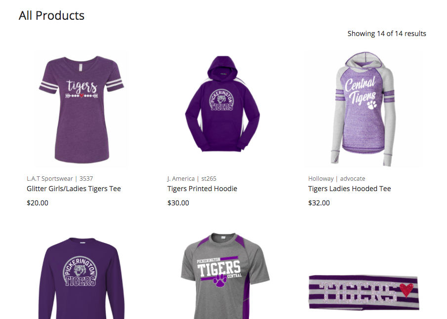Viewport: 447px width, 319px height.
Task: Select the J. America | st265 label
Action: pos(192,179)
